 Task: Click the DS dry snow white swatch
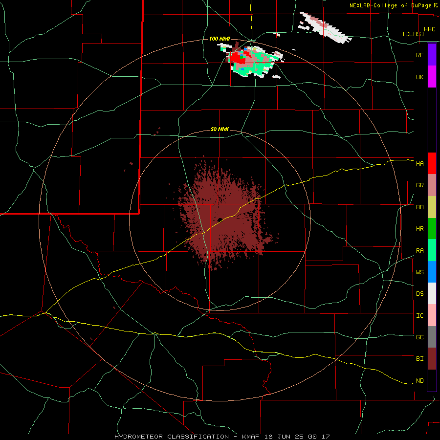432,293
